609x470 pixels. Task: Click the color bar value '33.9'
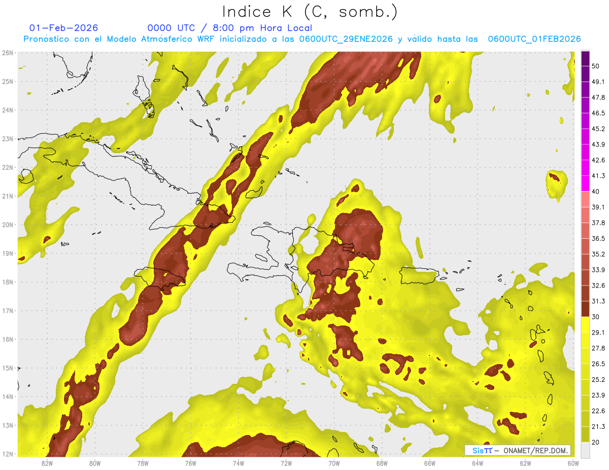pos(598,270)
